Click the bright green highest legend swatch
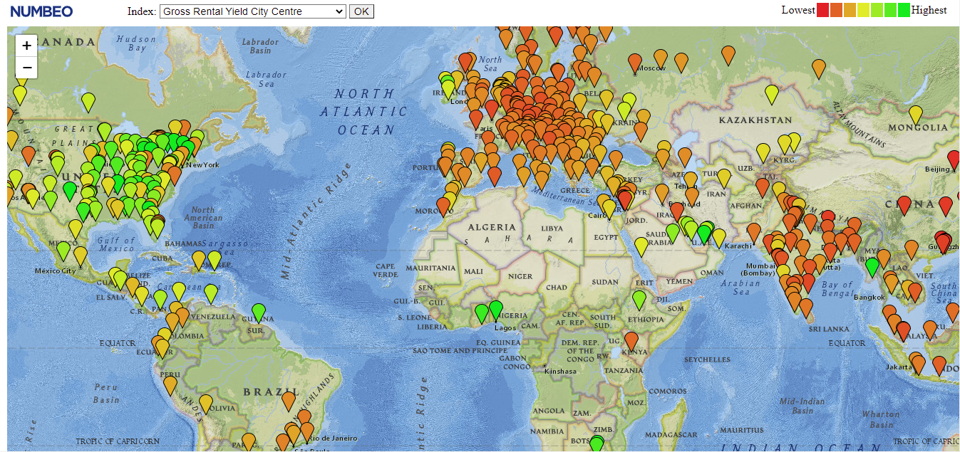 (904, 10)
